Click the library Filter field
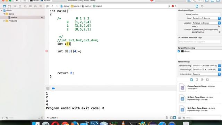The image size is (222, 125). click(x=202, y=118)
